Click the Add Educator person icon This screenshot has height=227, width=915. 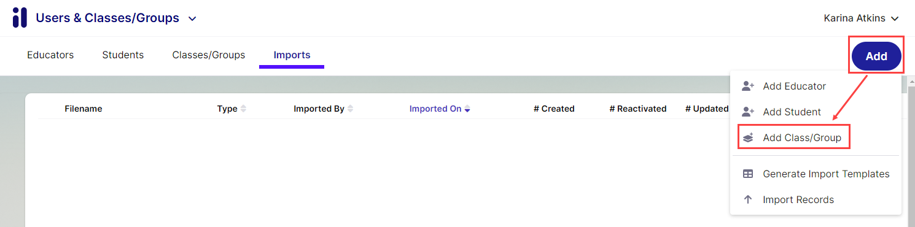[x=747, y=86]
